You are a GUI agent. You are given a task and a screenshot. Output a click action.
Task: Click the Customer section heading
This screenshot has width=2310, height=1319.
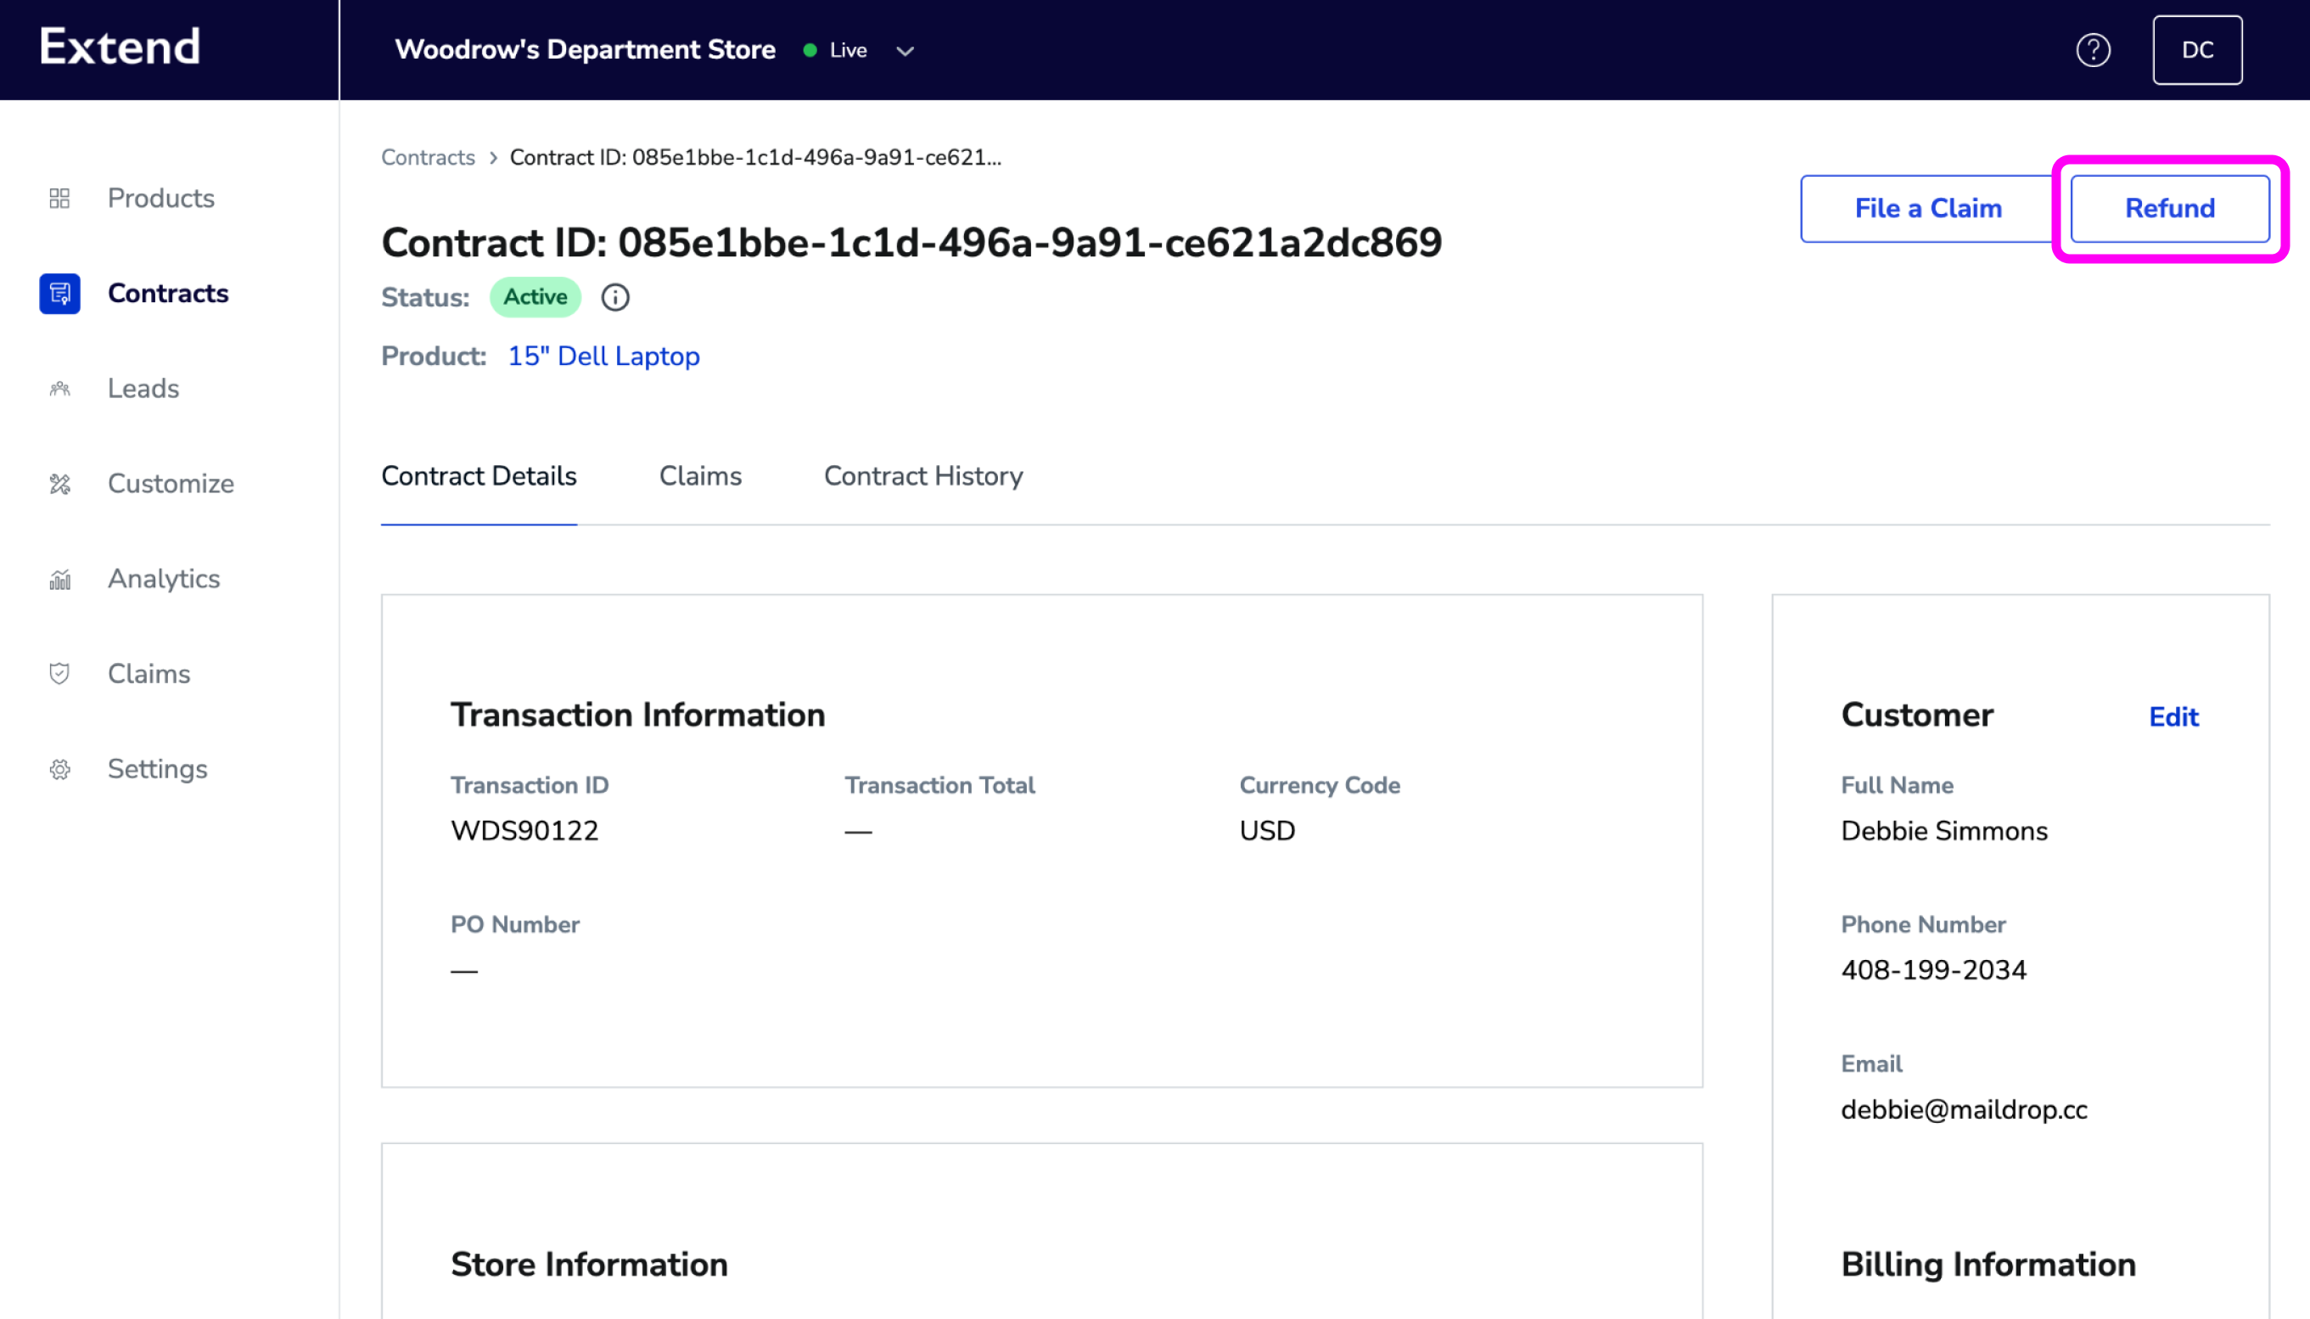coord(1916,716)
